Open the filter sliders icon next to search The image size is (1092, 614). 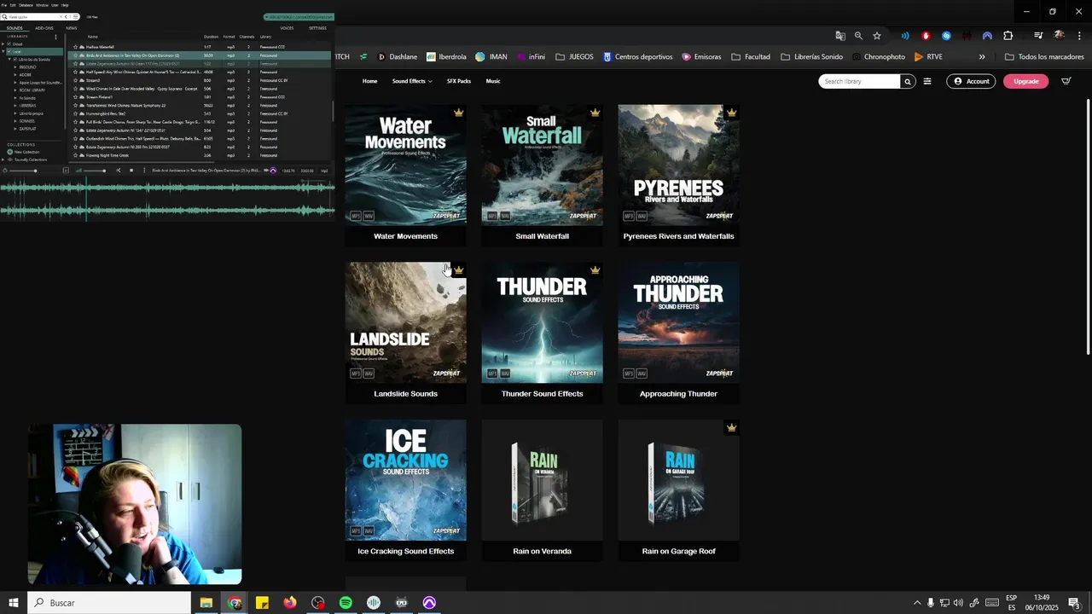pos(927,82)
